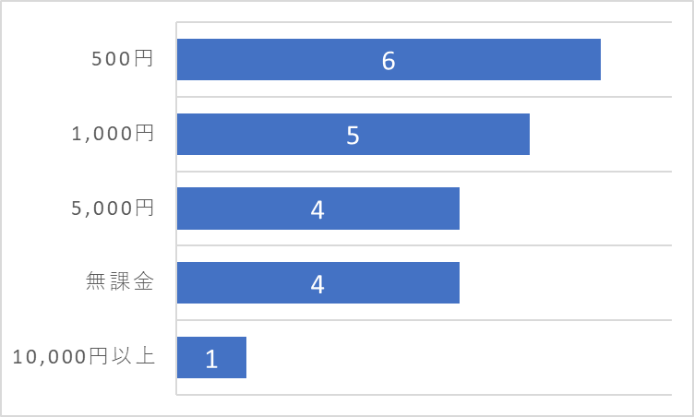Select the 無課金 bar
694x417 pixels.
[318, 283]
